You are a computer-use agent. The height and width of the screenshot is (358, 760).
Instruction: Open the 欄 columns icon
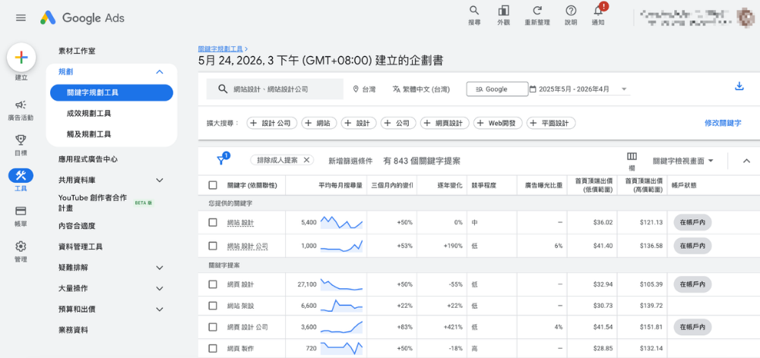click(632, 157)
